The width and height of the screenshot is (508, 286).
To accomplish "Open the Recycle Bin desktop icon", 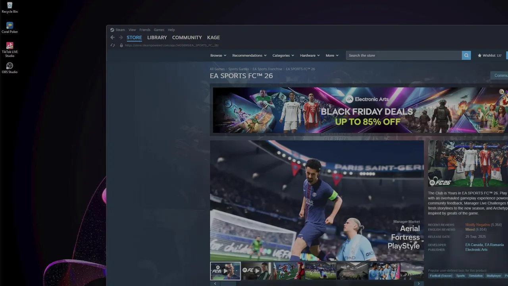I will pos(10,8).
